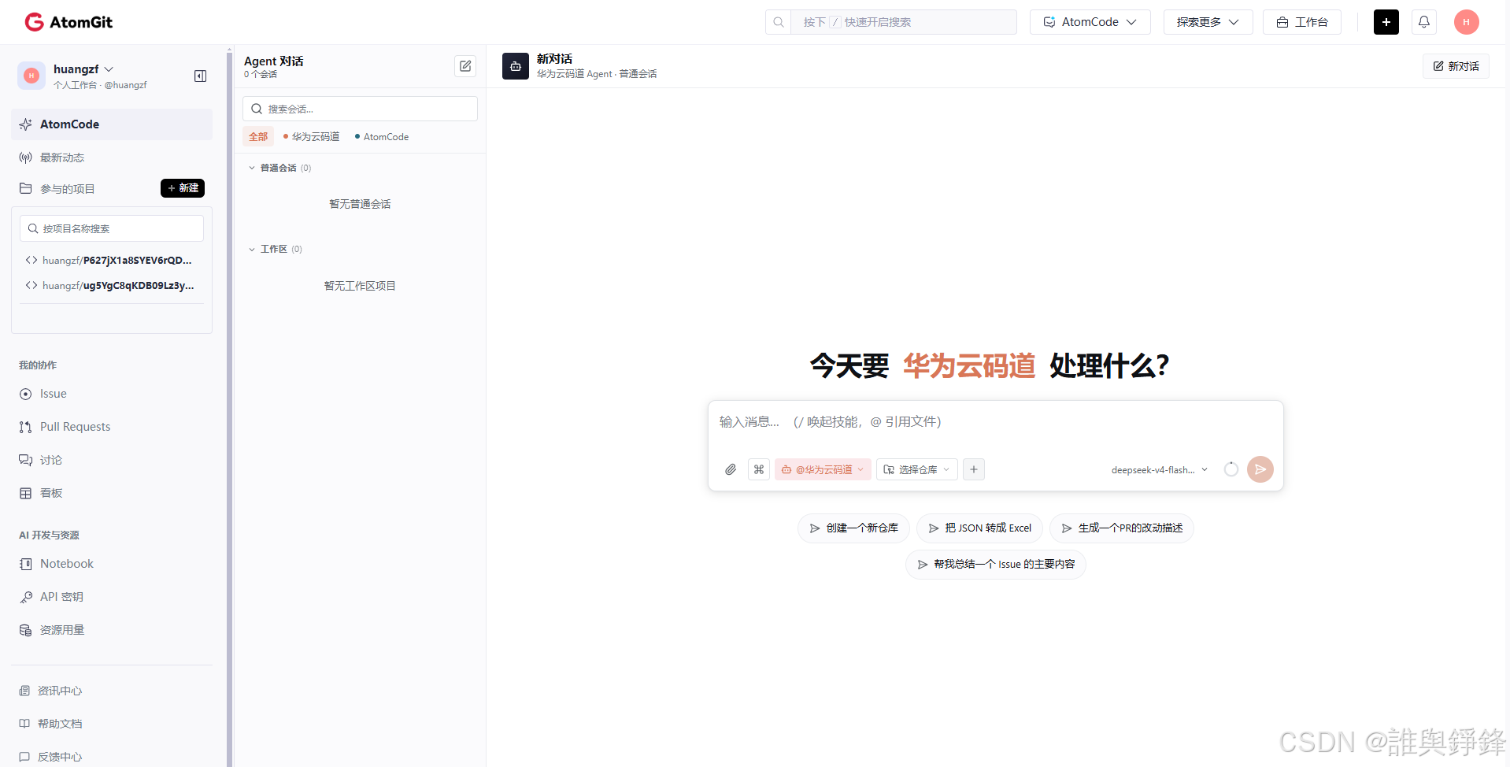Screen dimensions: 1510x767
Task: Collapse the left sidebar panel icon
Action: [x=201, y=76]
